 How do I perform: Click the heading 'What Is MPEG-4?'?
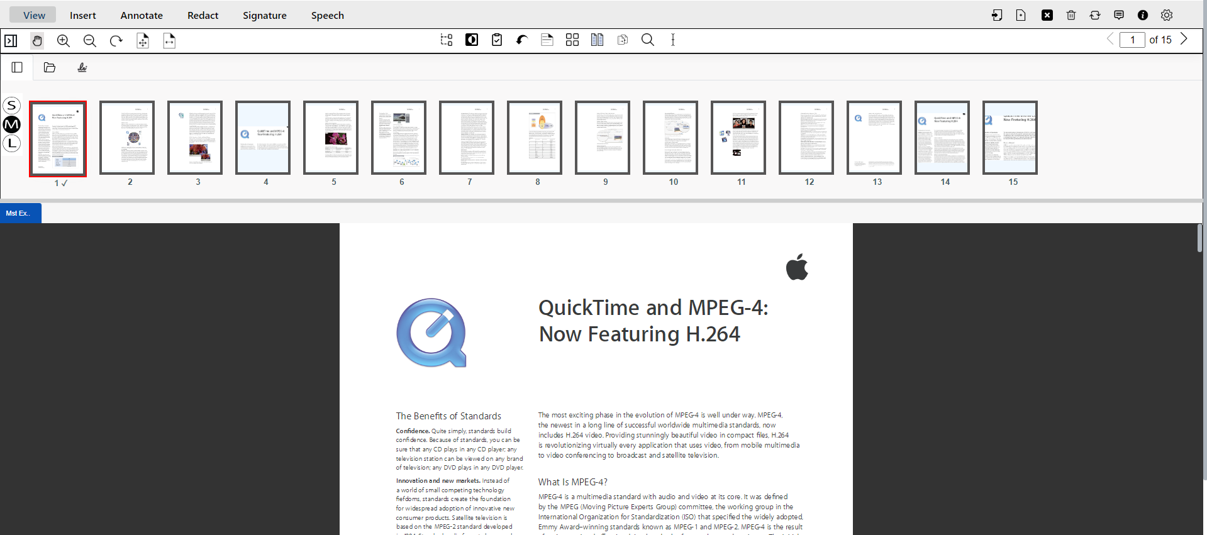pos(573,482)
